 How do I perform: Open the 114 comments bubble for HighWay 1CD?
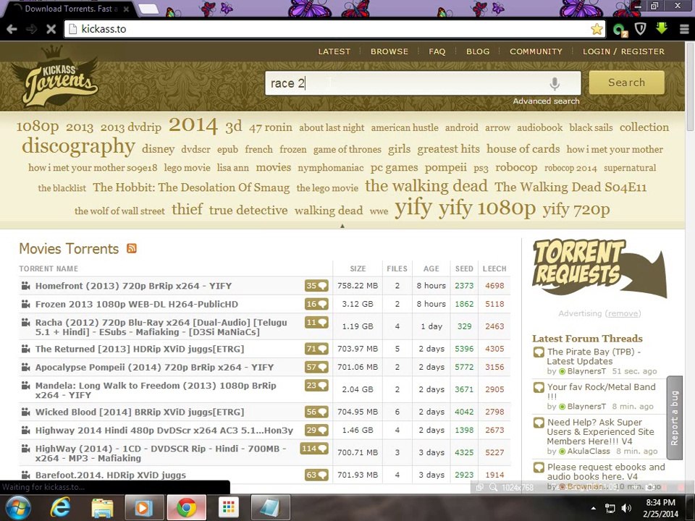point(314,449)
